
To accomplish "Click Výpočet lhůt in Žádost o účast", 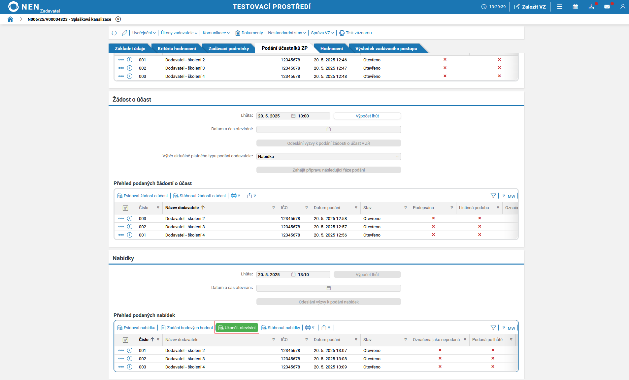I will click(x=367, y=116).
